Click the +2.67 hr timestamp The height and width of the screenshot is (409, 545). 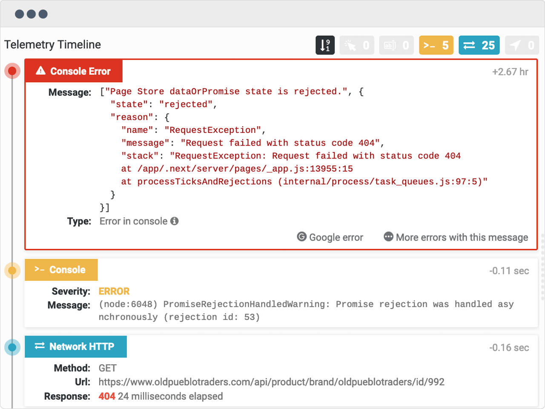coord(510,72)
